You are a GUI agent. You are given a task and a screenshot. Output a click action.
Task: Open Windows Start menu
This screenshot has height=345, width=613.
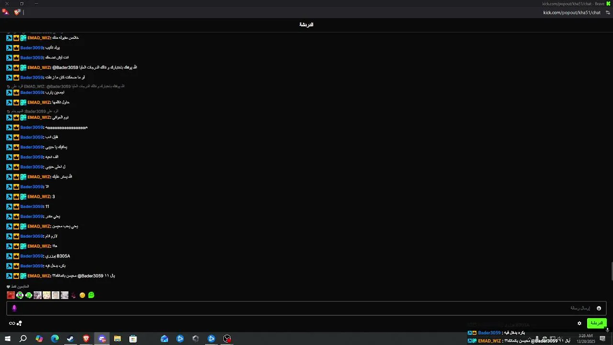point(7,339)
